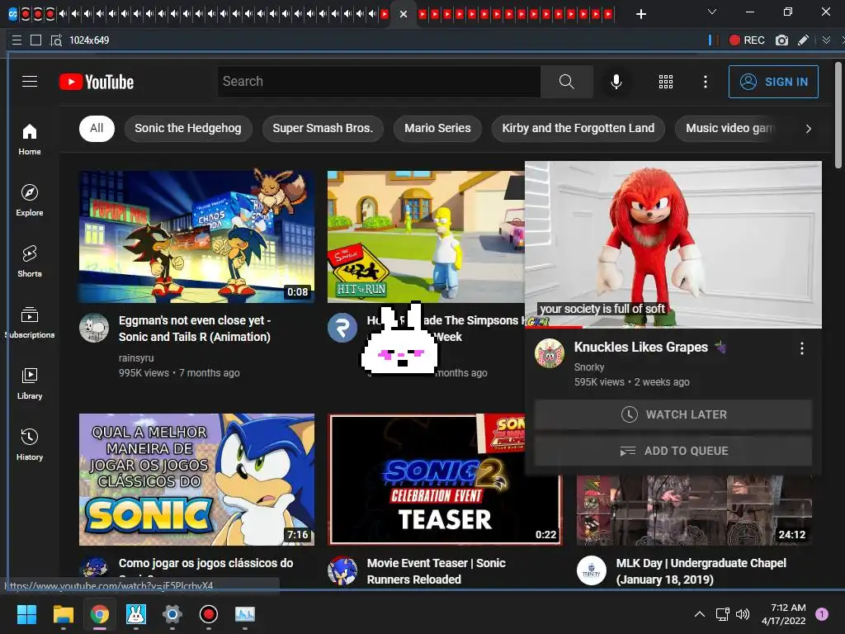This screenshot has height=634, width=845.
Task: Click the ADD TO QUEUE button
Action: click(x=673, y=451)
